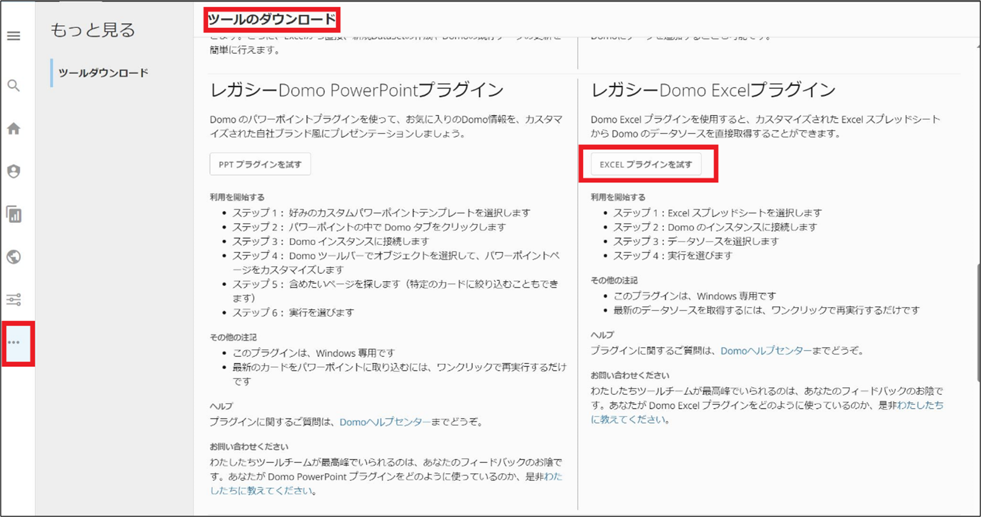981x517 pixels.
Task: Open Domoヘルプセンター link under Excel plugin
Action: point(766,351)
